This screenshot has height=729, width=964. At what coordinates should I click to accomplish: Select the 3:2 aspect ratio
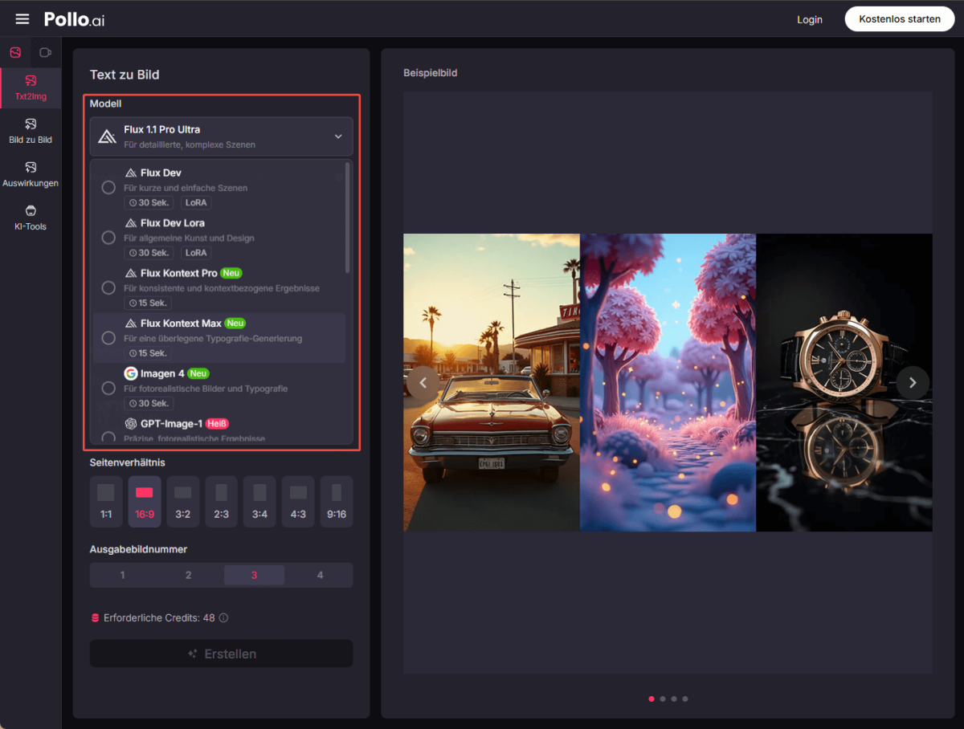[x=183, y=501]
